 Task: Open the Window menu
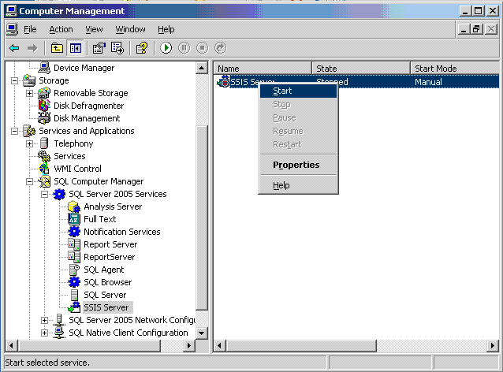tap(130, 29)
